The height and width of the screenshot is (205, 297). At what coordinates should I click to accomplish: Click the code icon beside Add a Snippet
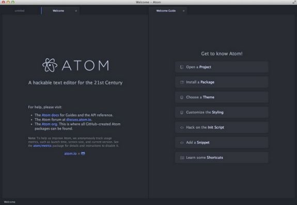(x=182, y=142)
